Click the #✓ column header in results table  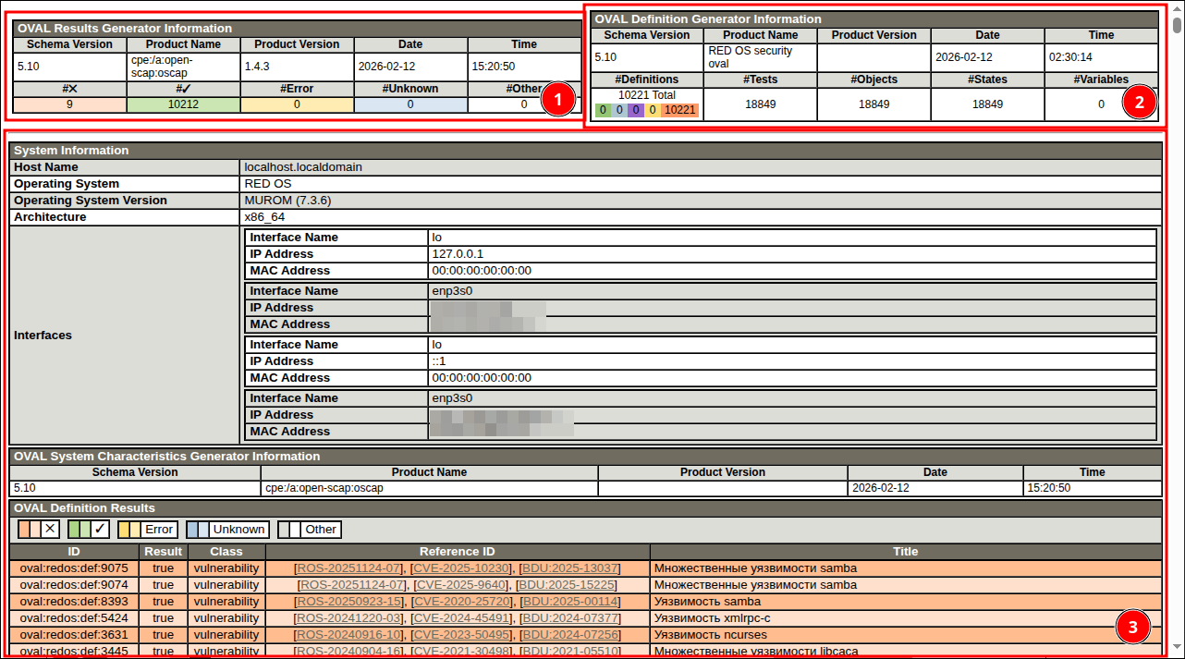point(183,89)
